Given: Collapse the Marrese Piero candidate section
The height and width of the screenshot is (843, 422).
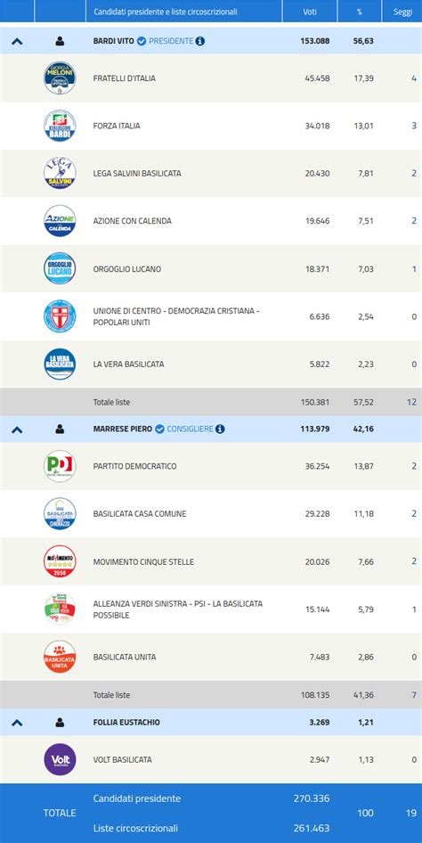Looking at the screenshot, I should pyautogui.click(x=17, y=429).
